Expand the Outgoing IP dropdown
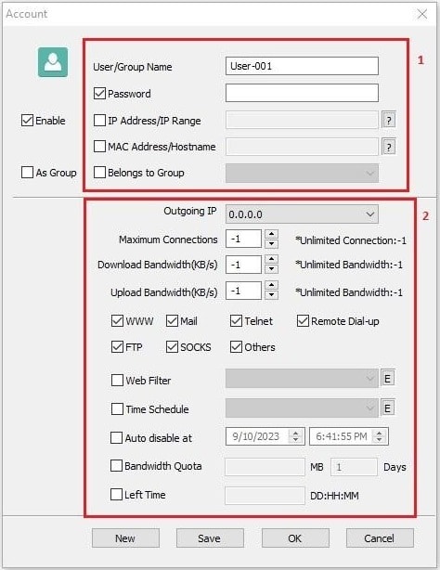 302,214
